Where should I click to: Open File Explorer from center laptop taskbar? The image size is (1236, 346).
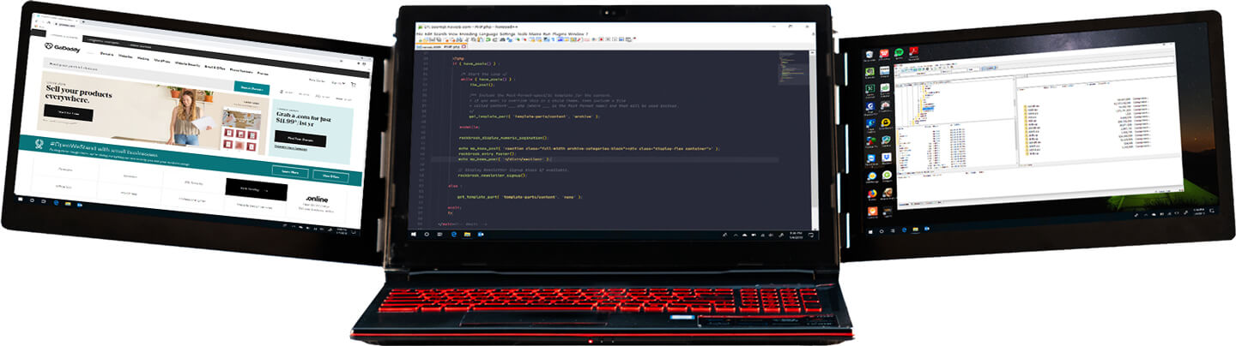click(x=467, y=235)
